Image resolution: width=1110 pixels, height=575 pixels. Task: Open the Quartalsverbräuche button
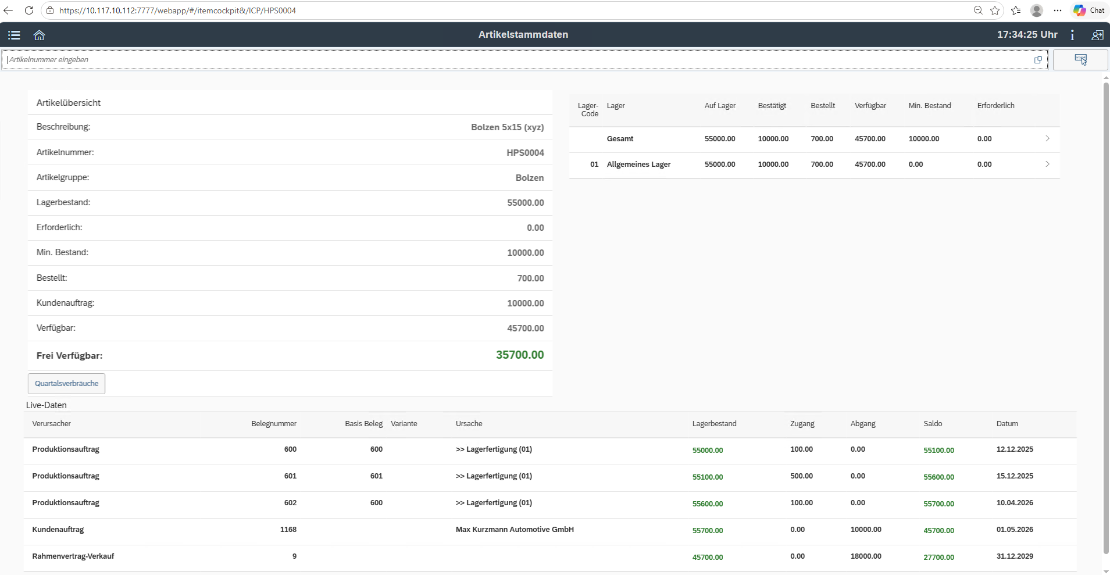point(67,384)
